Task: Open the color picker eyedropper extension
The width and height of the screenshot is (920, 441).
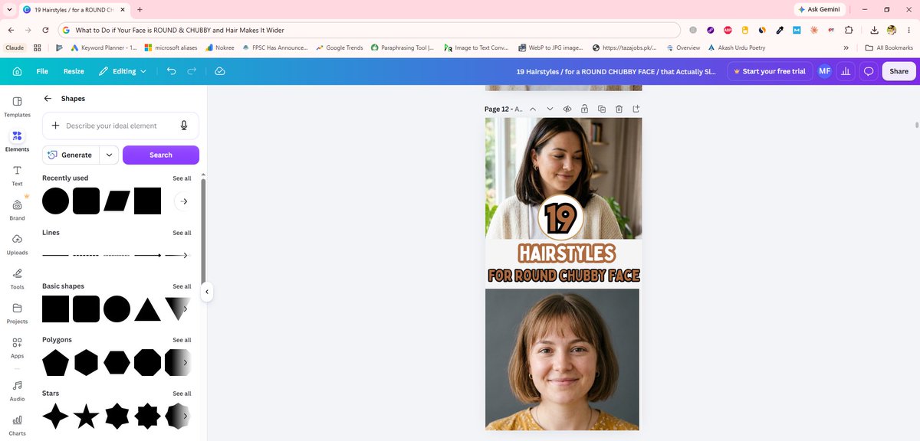Action: click(779, 30)
